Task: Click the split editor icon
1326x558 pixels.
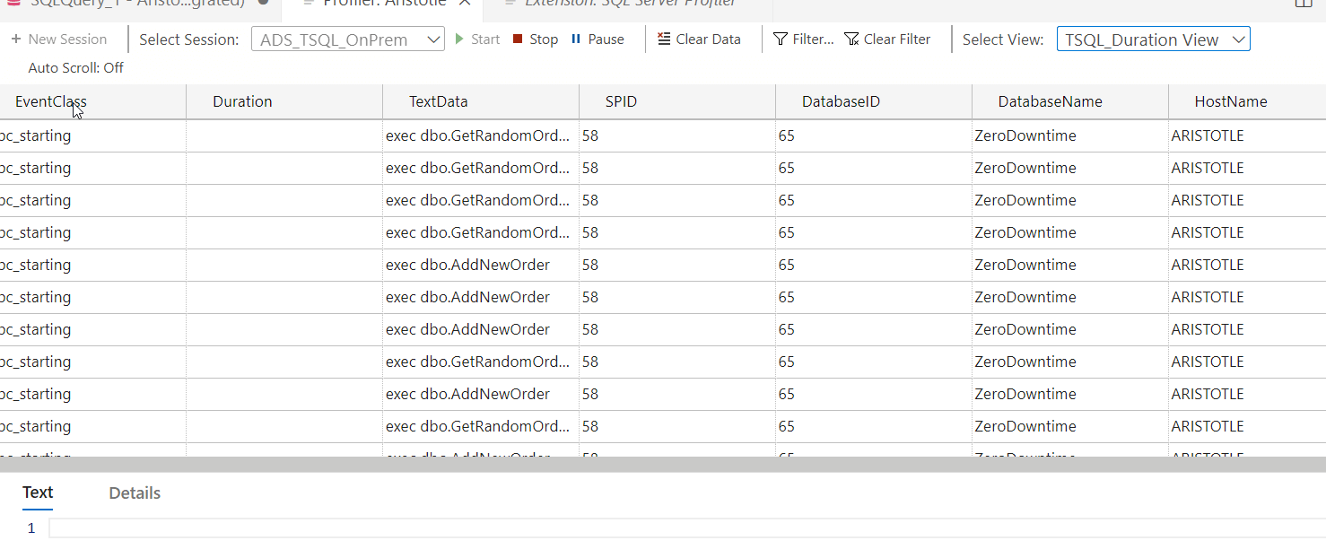Action: tap(1303, 4)
